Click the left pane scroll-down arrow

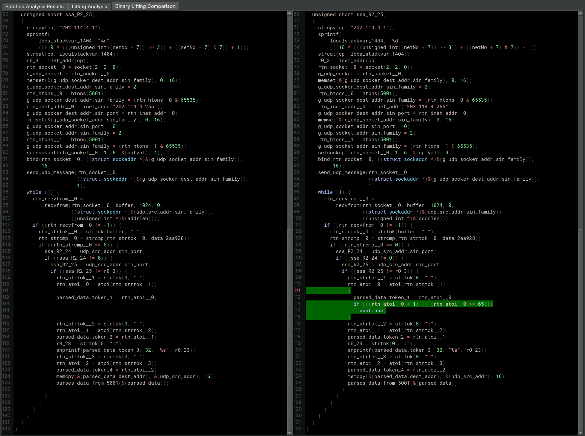point(289,433)
